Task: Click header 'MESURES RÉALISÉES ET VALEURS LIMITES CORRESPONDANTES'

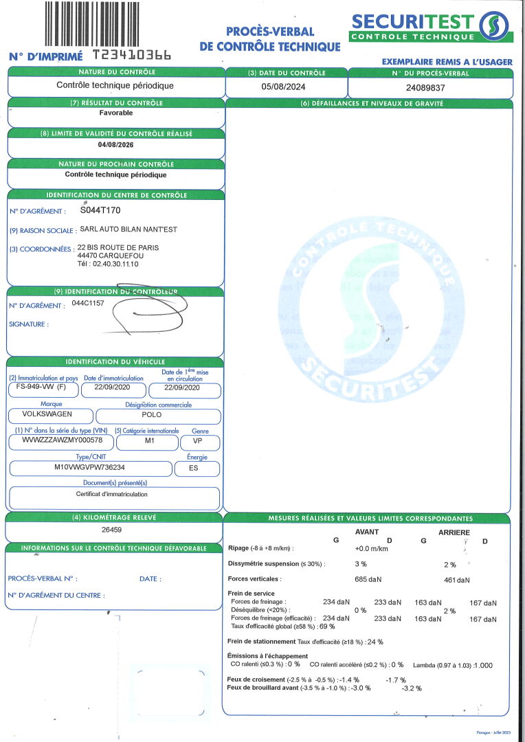Action: click(370, 519)
